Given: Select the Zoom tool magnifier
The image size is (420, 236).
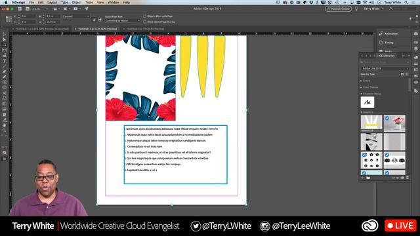Looking at the screenshot, I should [x=5, y=130].
